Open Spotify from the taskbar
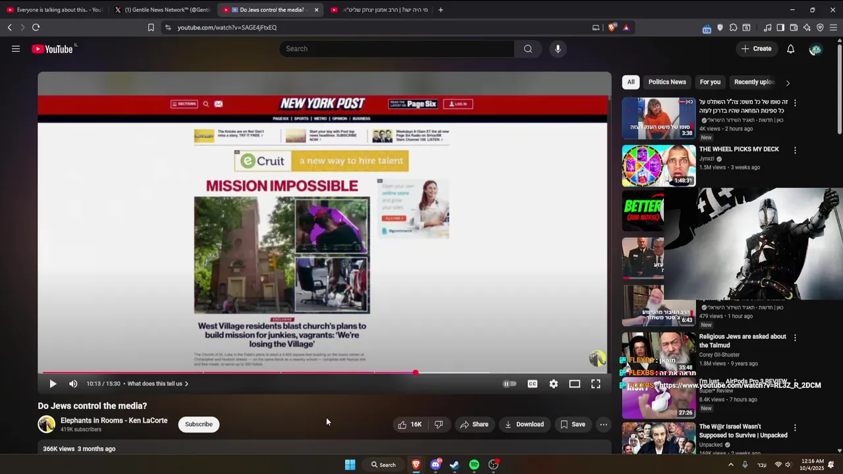The height and width of the screenshot is (474, 843). tap(474, 465)
